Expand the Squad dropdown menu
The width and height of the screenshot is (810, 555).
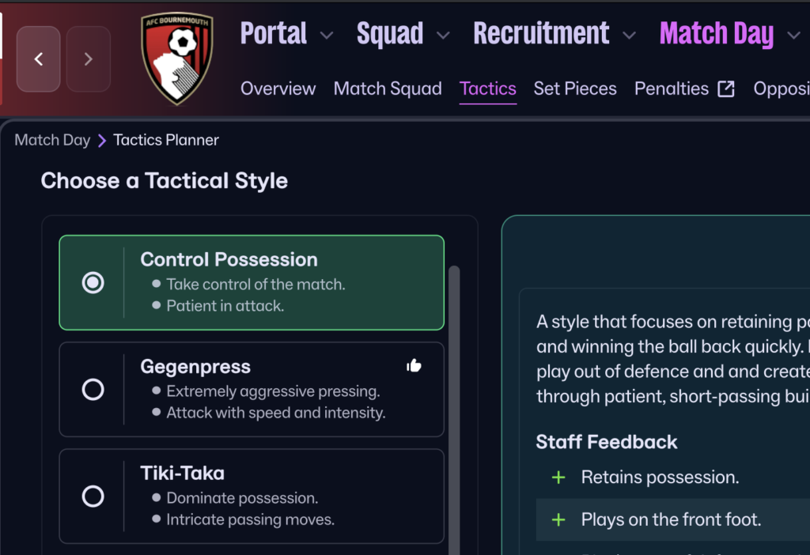click(x=443, y=36)
